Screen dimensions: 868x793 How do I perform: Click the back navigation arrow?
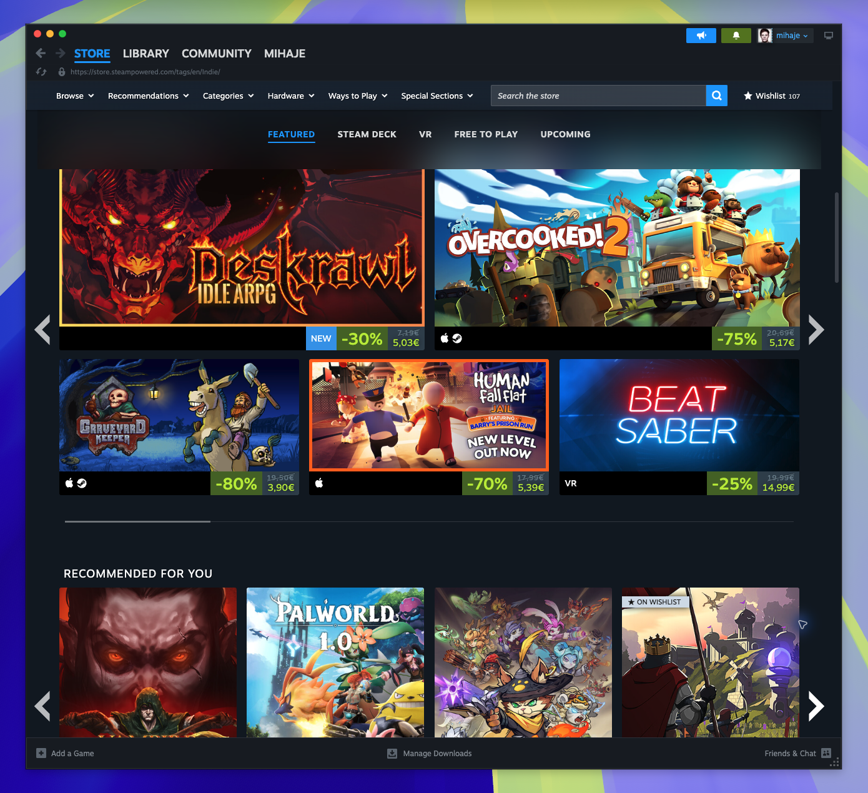point(41,54)
